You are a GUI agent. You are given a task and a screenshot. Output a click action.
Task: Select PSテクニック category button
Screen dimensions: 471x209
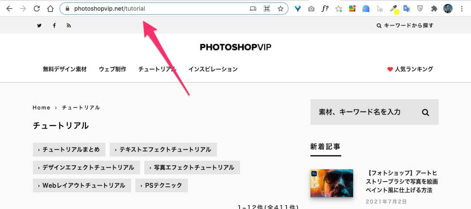161,185
